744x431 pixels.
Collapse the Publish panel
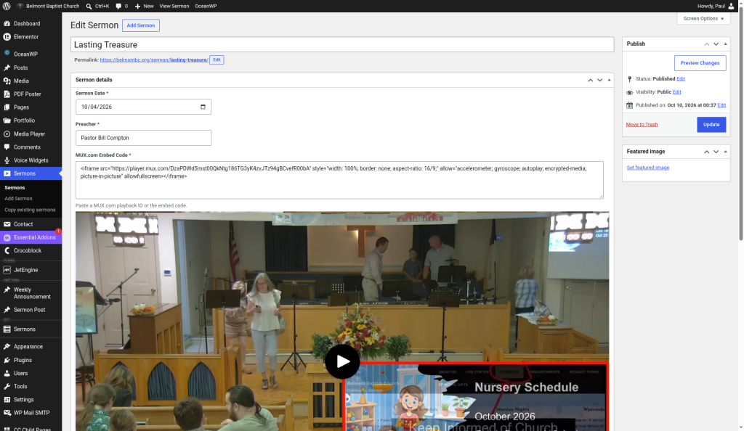point(726,44)
